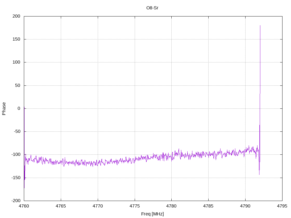291x218 pixels.
Task: Click the y-axis tick label '100'
Action: click(x=16, y=62)
